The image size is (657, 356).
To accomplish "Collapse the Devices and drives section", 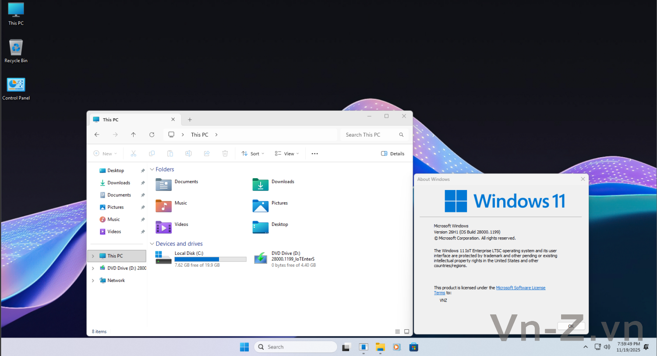I will click(152, 244).
